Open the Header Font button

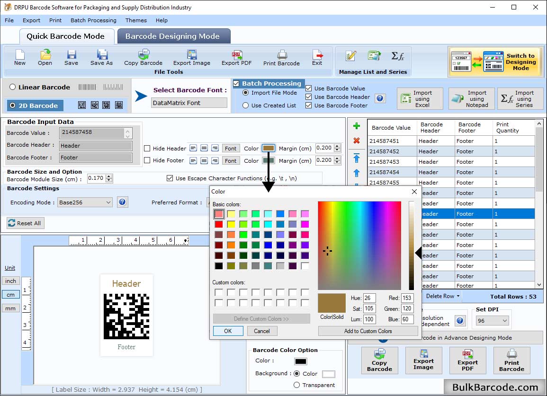point(230,149)
